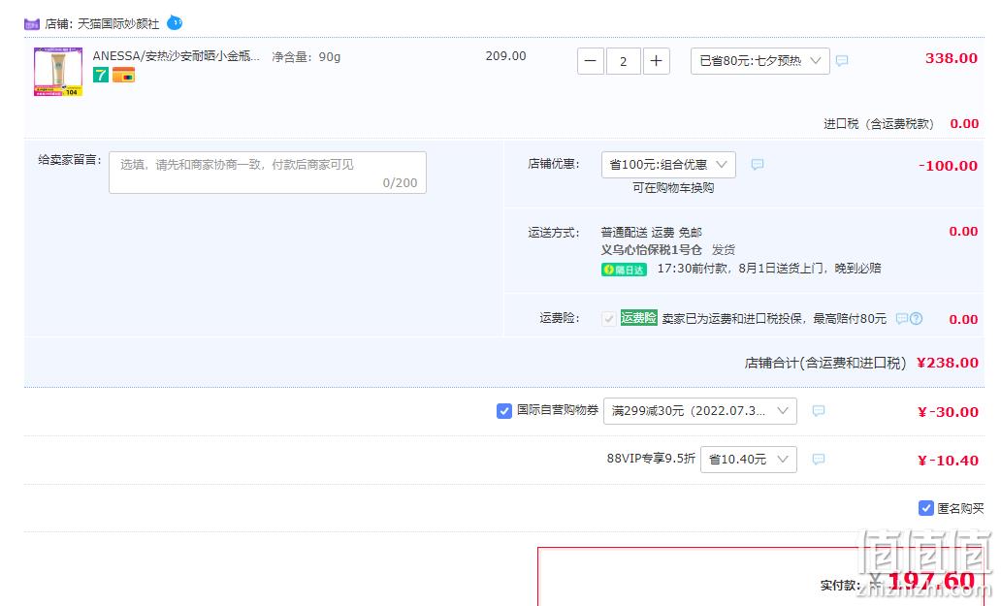Increase quantity with the plus button
1001x606 pixels.
point(657,61)
